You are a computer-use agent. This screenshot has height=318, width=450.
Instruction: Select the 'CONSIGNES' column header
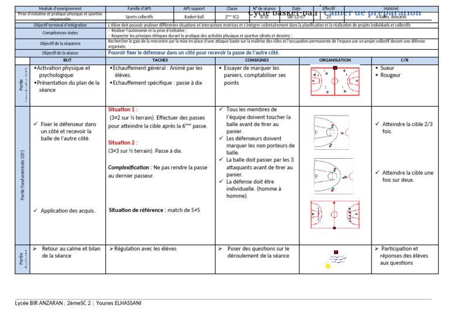tap(257, 60)
